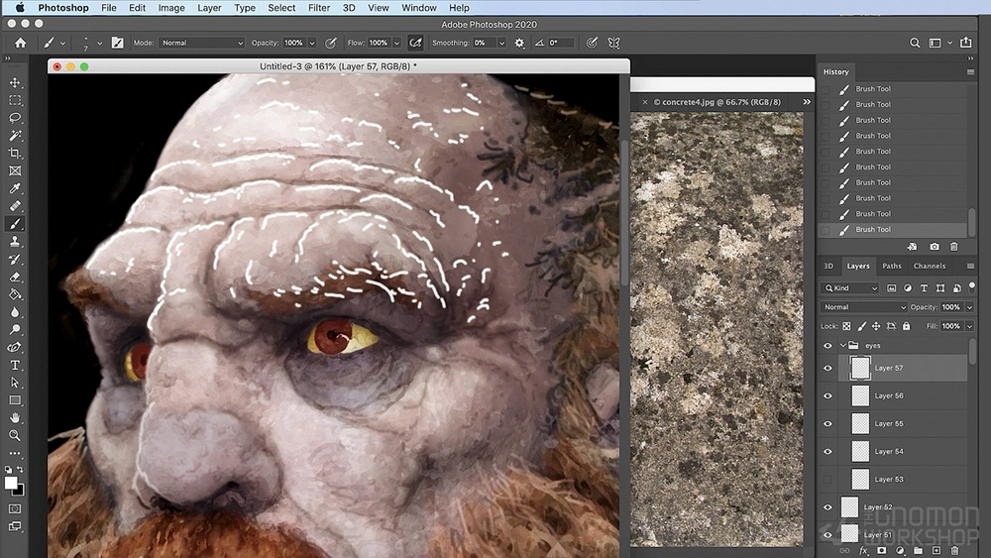
Task: Select the Frame tool
Action: coord(15,171)
